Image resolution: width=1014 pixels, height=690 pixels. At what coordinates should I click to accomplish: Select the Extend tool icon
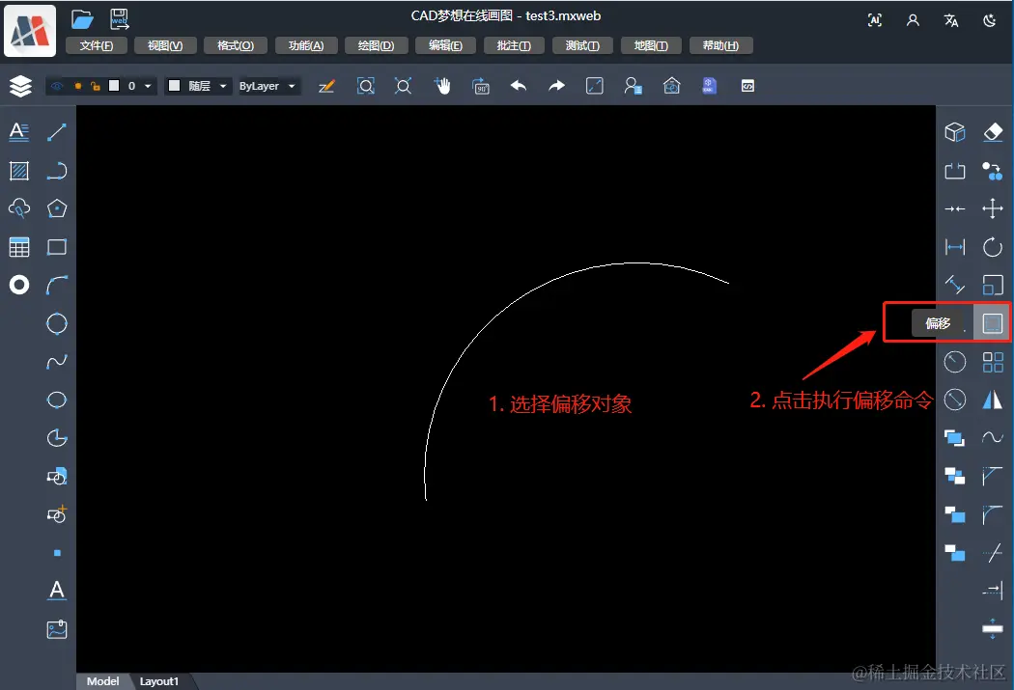[x=993, y=590]
